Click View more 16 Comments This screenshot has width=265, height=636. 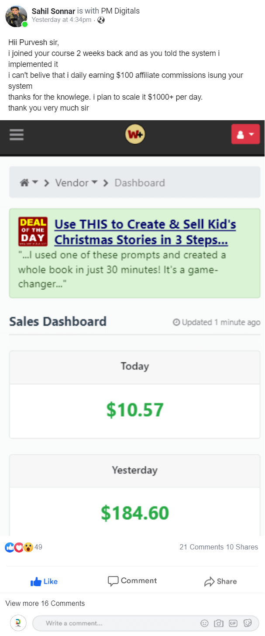click(45, 603)
